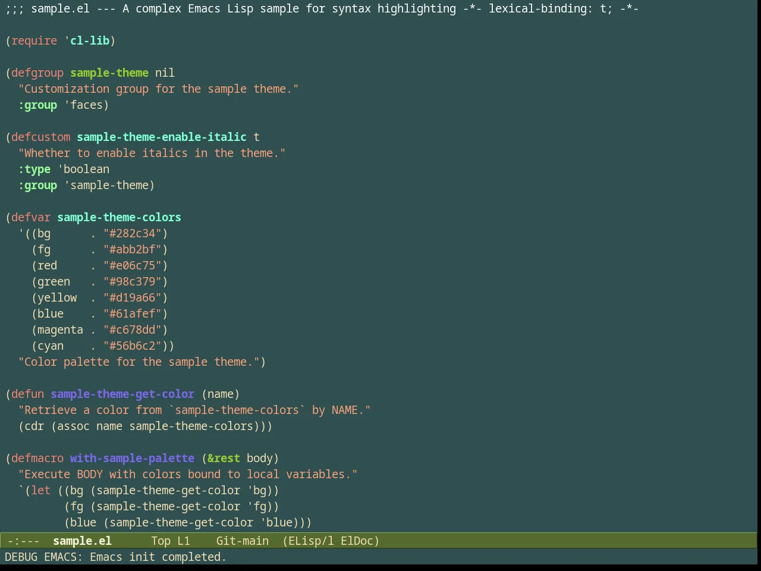The width and height of the screenshot is (761, 571).
Task: Click the echo area message "Emacs init completed."
Action: (158, 557)
